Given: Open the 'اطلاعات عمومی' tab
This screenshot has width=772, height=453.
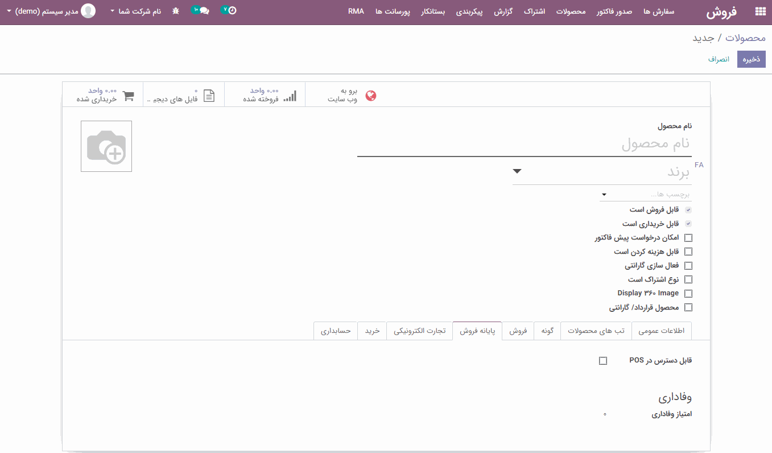Looking at the screenshot, I should tap(661, 331).
